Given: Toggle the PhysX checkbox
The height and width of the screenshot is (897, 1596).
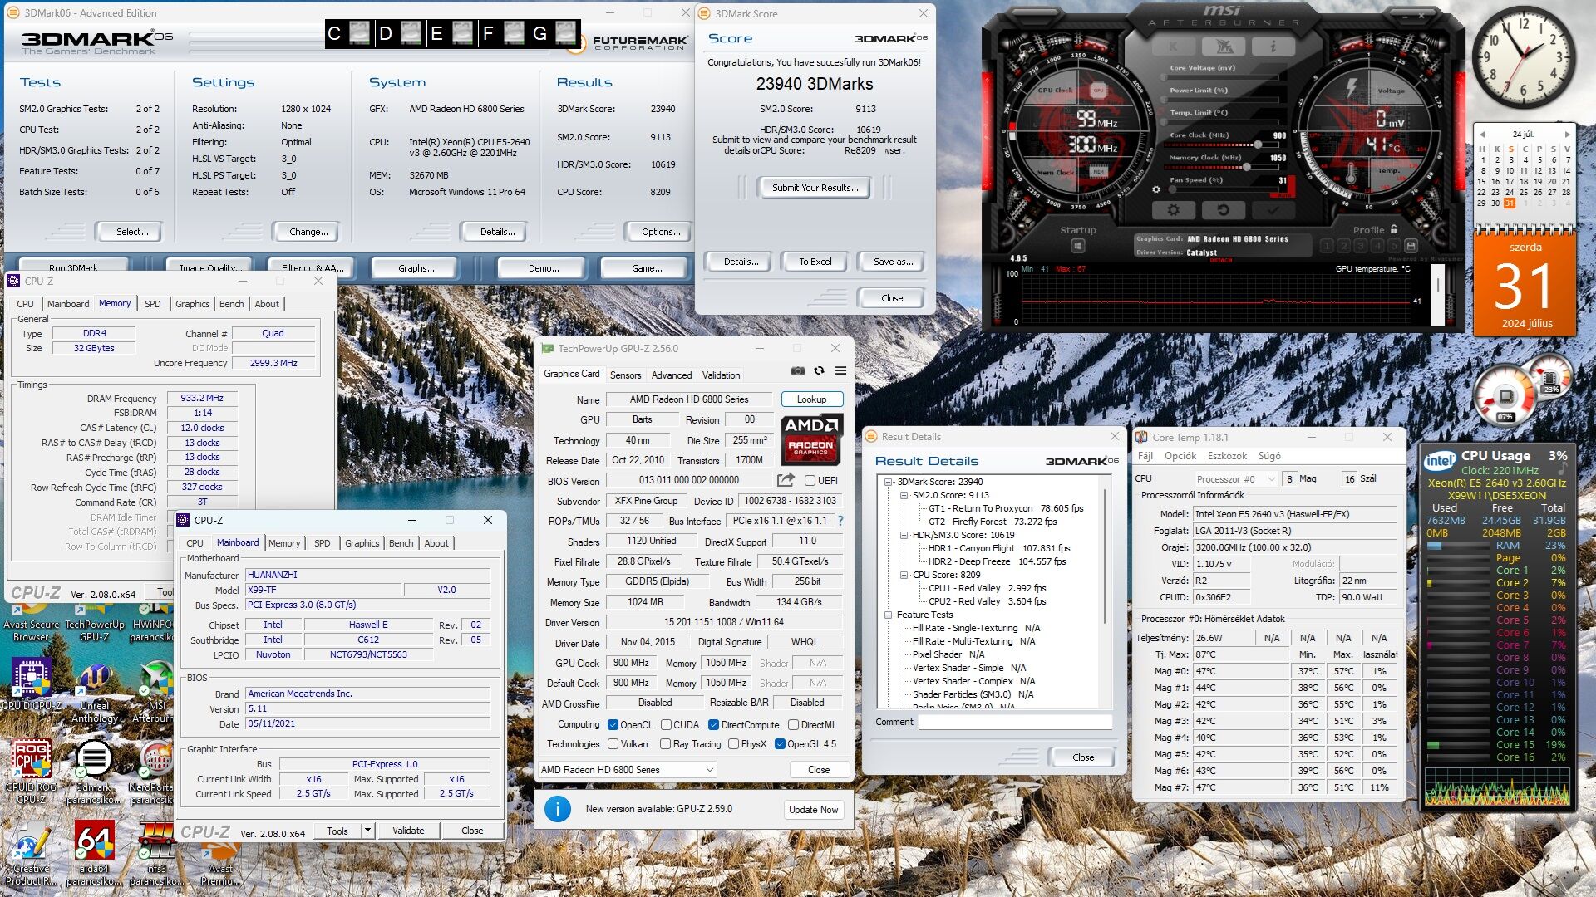Looking at the screenshot, I should (733, 744).
